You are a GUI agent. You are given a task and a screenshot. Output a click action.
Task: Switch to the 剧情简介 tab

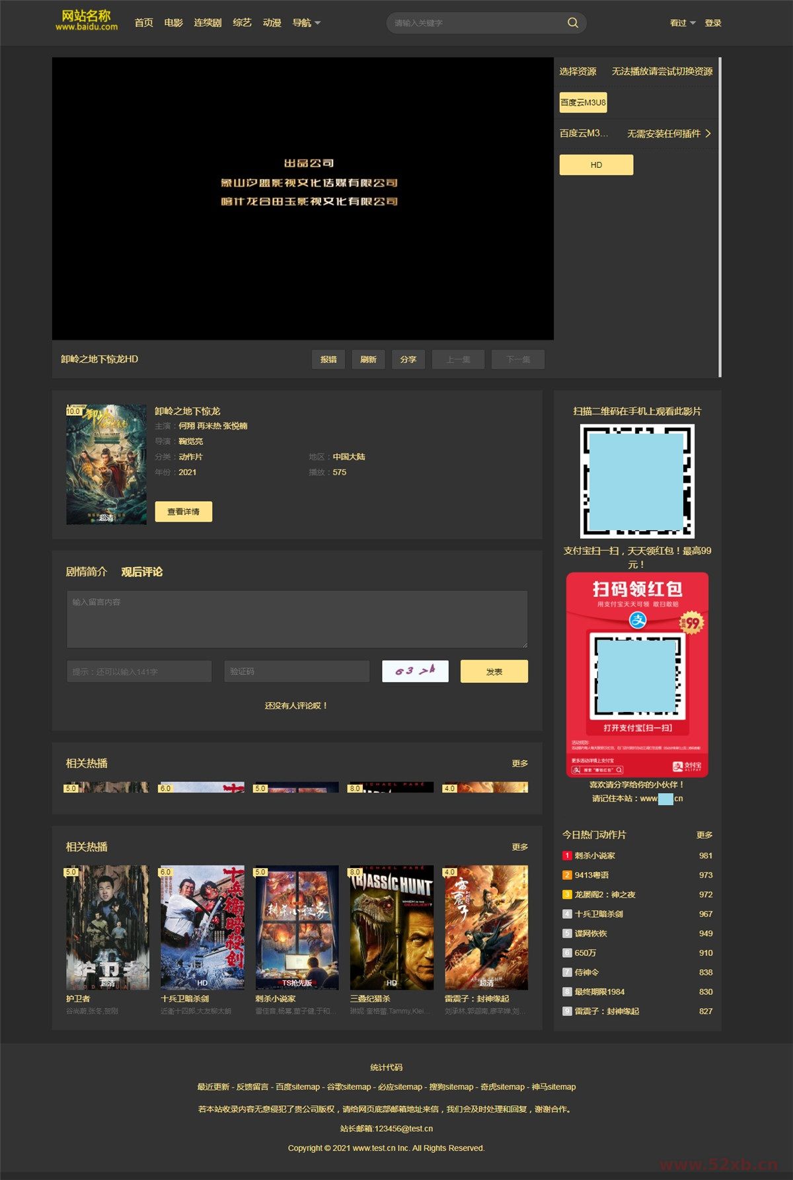[x=86, y=572]
